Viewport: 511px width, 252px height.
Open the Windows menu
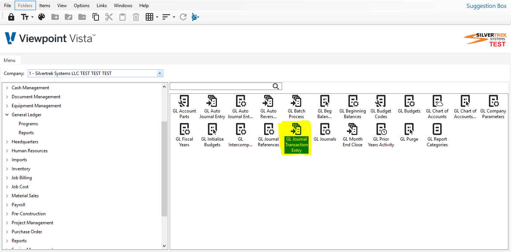coord(123,6)
